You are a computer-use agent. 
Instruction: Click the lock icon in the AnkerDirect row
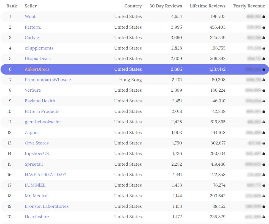point(264,69)
